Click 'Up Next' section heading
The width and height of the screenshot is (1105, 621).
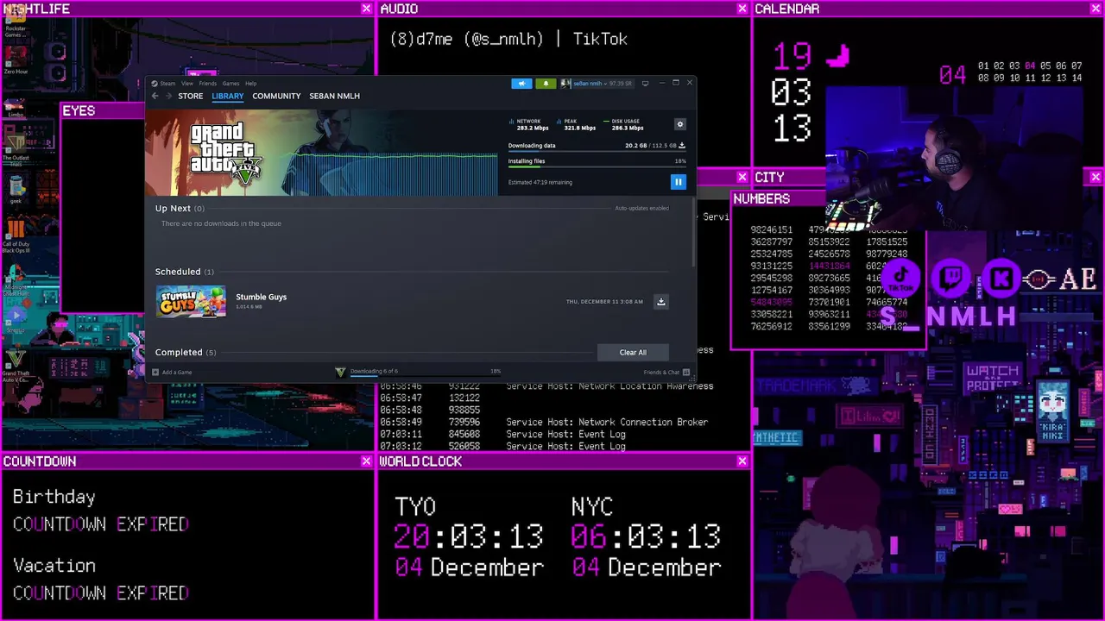(x=173, y=208)
